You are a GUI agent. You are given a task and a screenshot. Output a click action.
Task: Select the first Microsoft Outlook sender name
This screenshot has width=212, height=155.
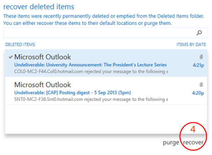tap(43, 57)
